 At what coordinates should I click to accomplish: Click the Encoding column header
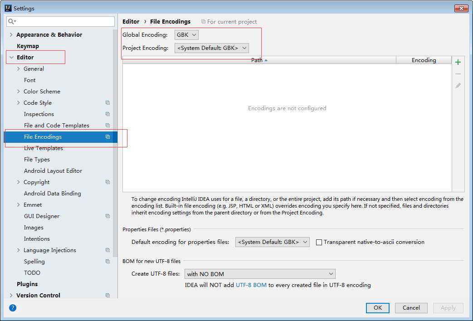tap(424, 60)
